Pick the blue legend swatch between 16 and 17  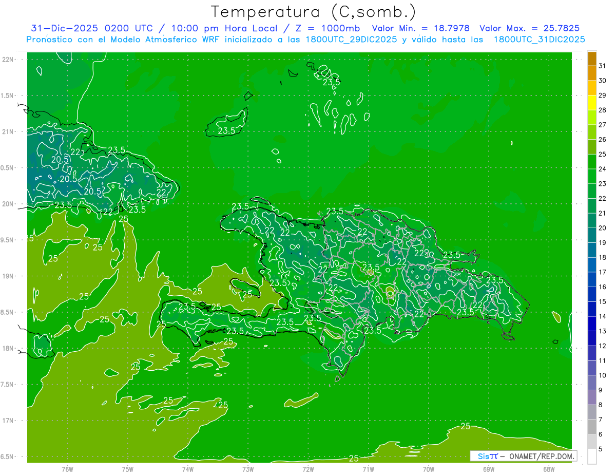tap(592, 279)
